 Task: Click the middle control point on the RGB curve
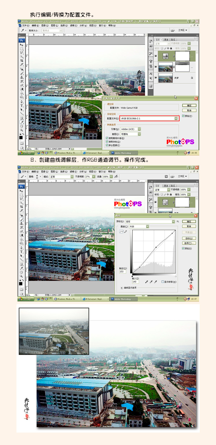pos(156,247)
